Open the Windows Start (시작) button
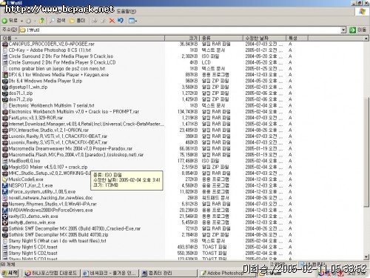The image size is (370, 278). point(10,273)
